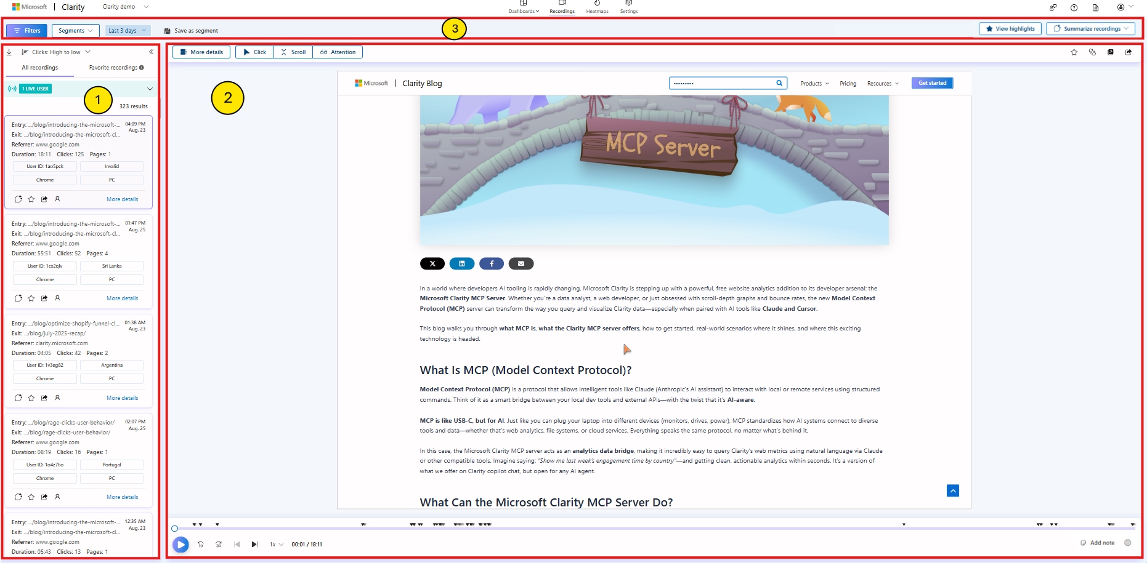Click the playhead handle at timeline start

point(175,529)
